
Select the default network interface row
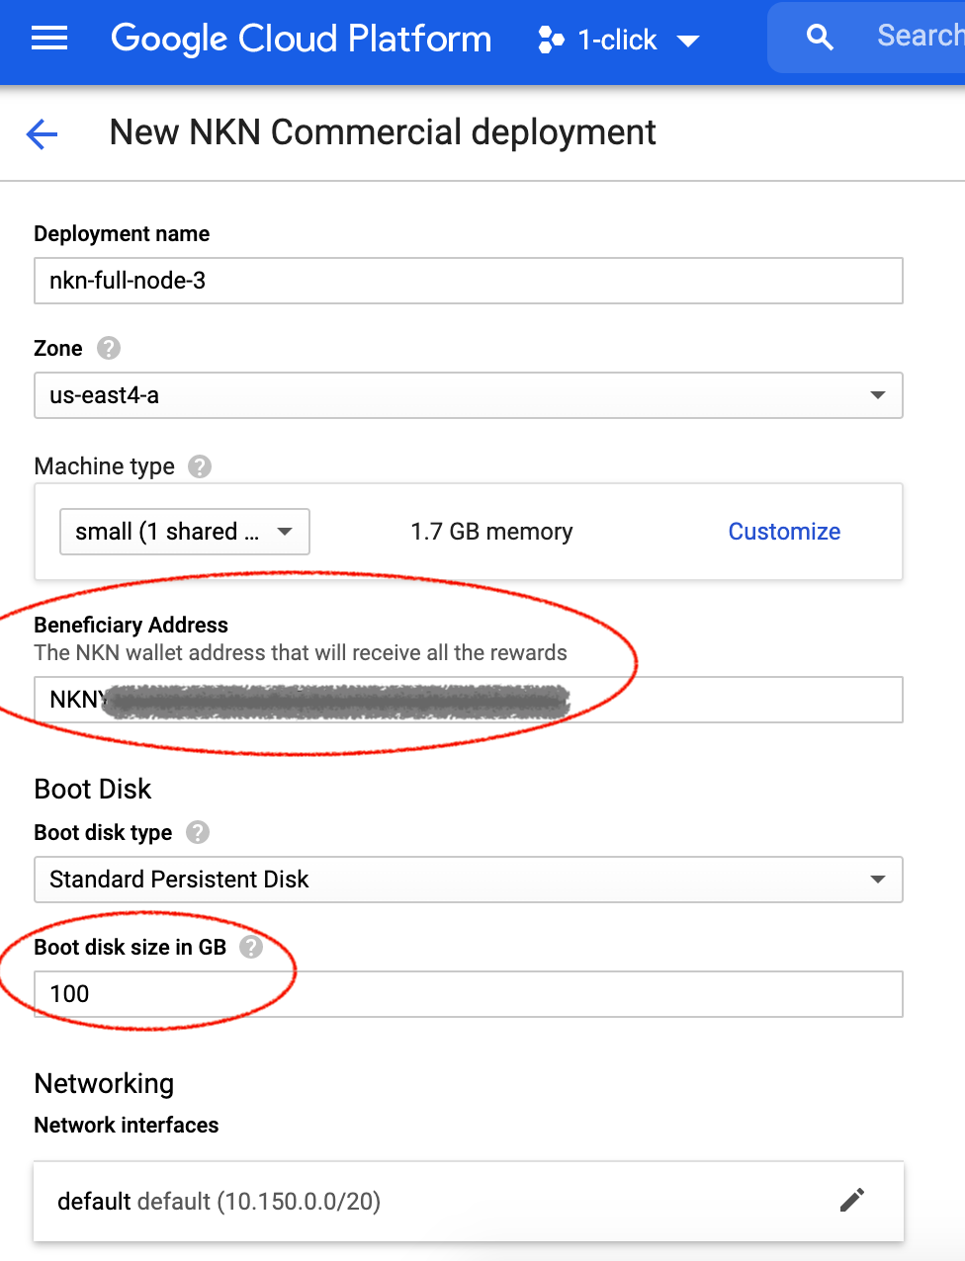pyautogui.click(x=469, y=1202)
